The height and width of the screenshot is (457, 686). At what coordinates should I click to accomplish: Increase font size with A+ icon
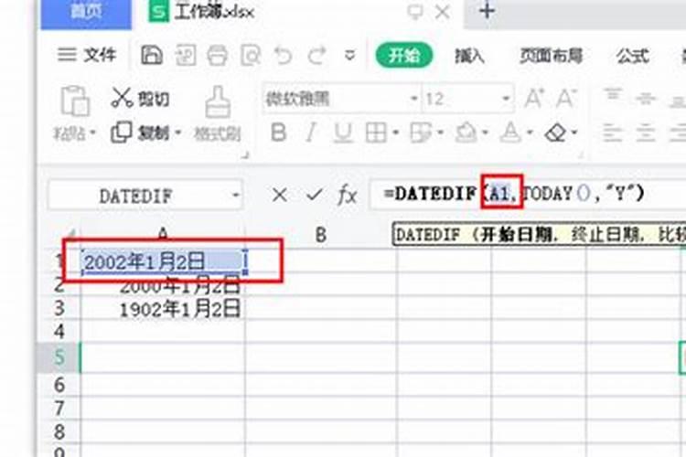[x=534, y=99]
